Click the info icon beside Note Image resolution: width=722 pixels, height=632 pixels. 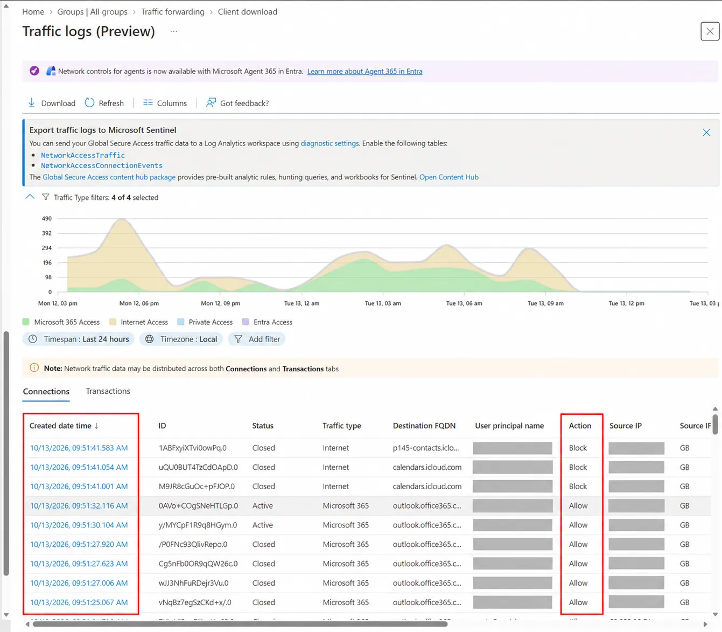point(34,369)
